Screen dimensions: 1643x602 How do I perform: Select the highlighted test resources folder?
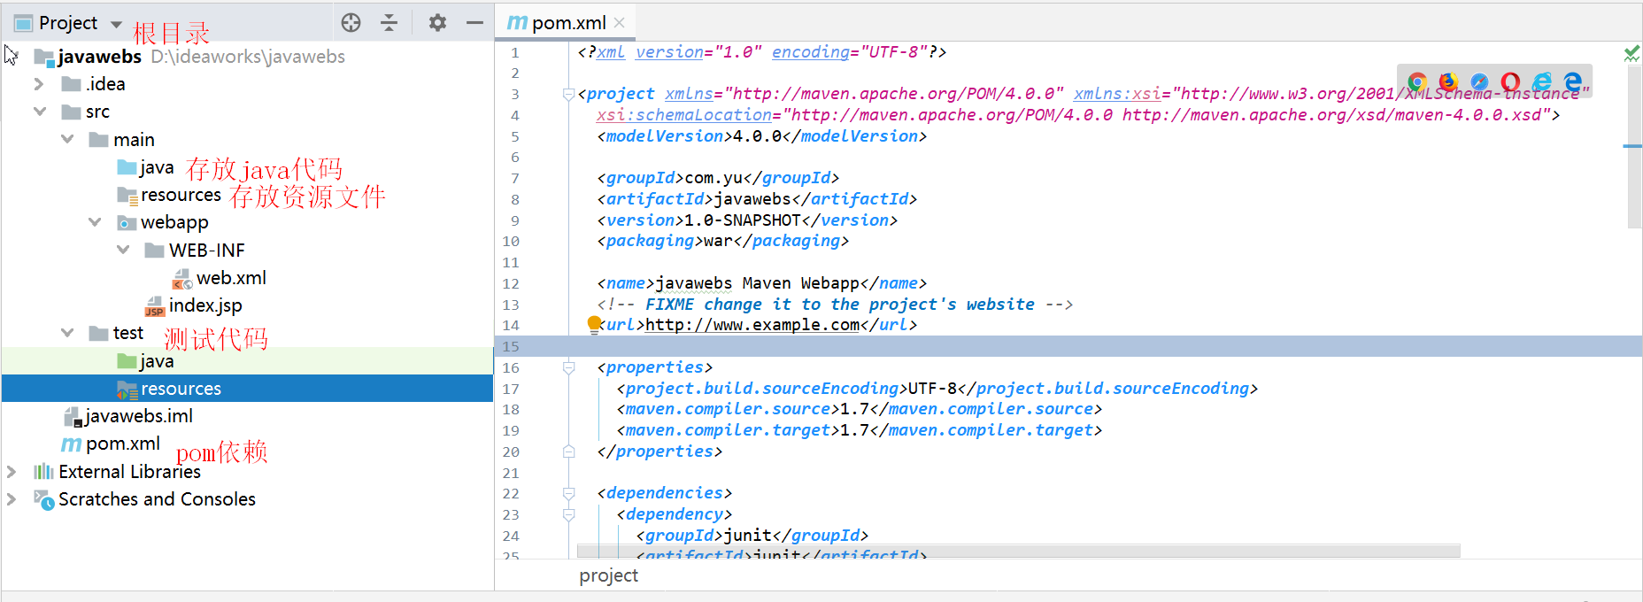[x=247, y=389]
